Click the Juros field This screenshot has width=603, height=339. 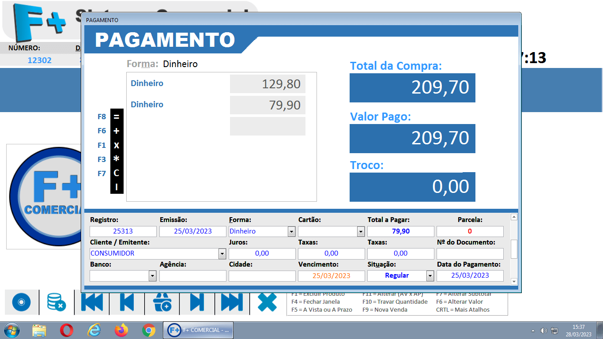point(262,253)
